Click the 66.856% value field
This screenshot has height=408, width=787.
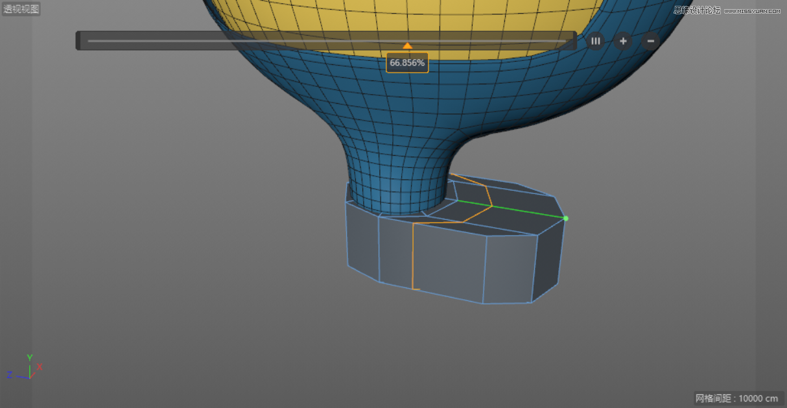407,62
